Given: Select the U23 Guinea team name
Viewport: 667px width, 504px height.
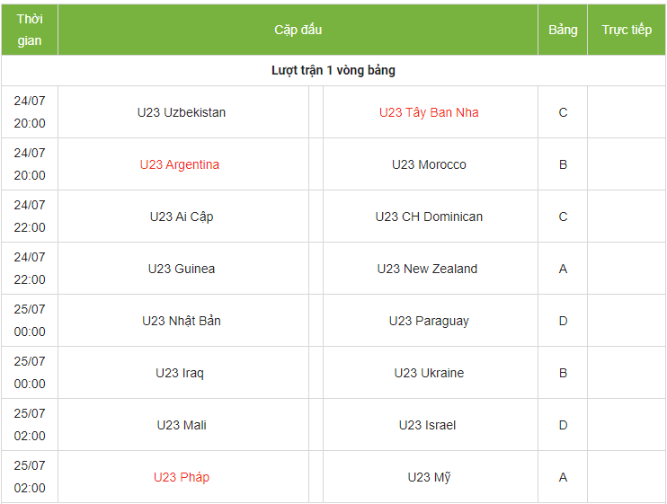Looking at the screenshot, I should tap(182, 269).
